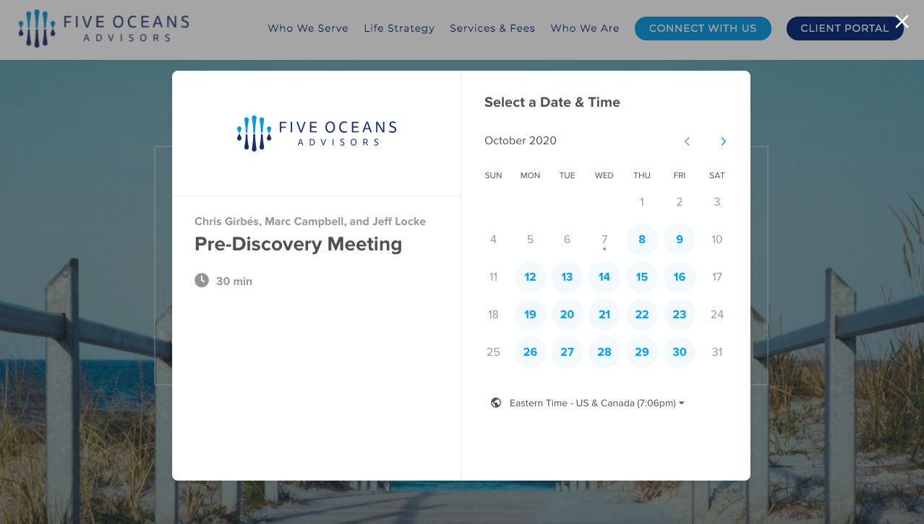Open the CLIENT PORTAL

click(x=844, y=28)
